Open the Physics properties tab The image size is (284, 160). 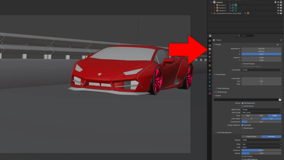pos(210,82)
